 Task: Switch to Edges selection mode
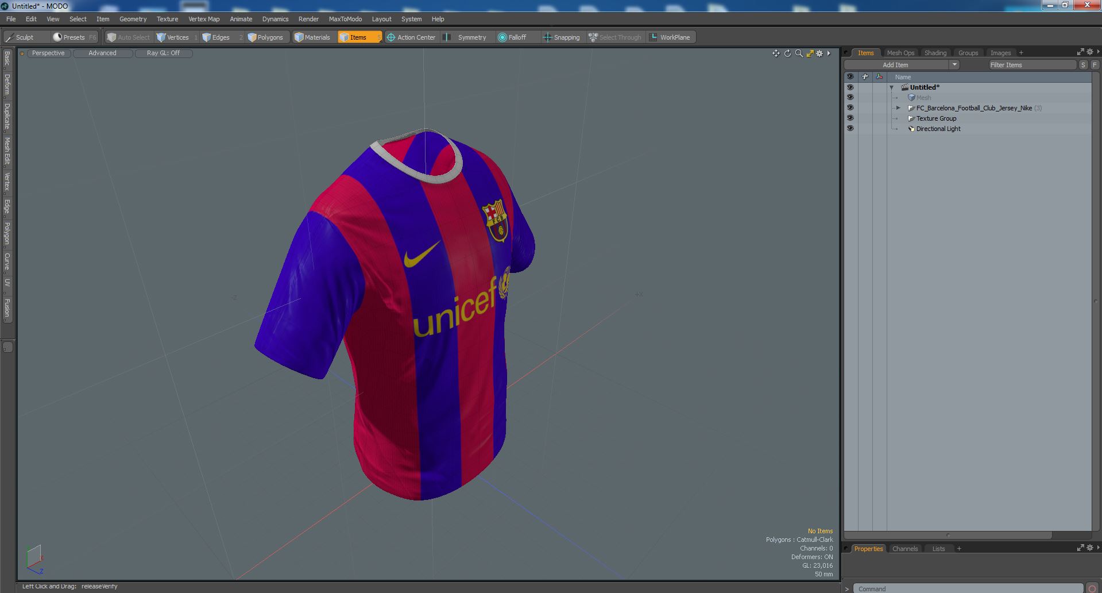coord(222,37)
